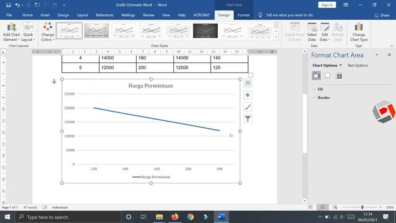Click spelling proofing icon in status bar
396x223 pixels.
coord(45,208)
